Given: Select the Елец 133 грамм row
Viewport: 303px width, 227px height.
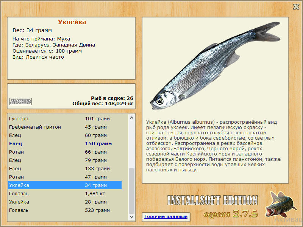Looking at the screenshot, I should (65, 168).
